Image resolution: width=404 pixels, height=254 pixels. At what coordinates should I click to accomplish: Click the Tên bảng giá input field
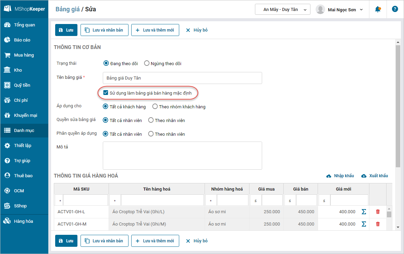coord(182,78)
